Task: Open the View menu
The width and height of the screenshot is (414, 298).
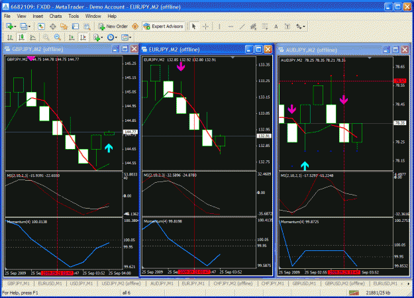Action: pos(21,16)
